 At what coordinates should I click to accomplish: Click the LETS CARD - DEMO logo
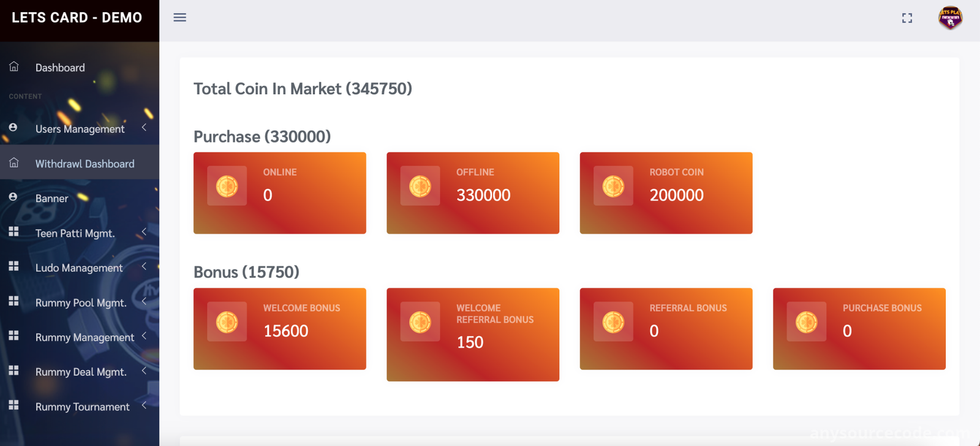[x=77, y=18]
